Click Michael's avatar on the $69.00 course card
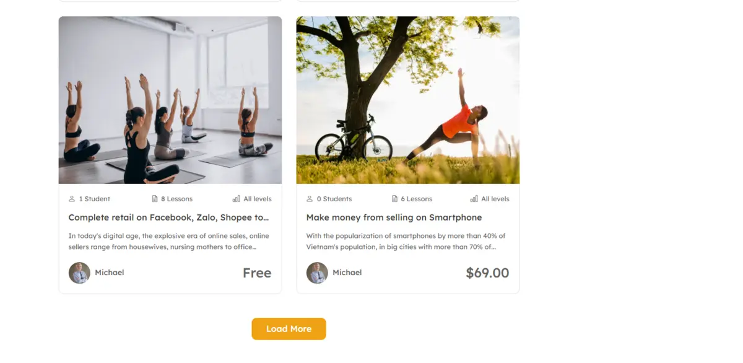The height and width of the screenshot is (363, 743). pos(317,273)
